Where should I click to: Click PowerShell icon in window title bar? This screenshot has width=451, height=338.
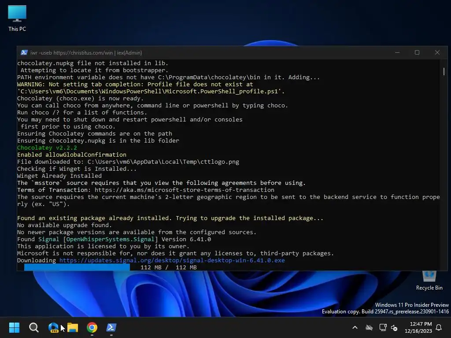(24, 53)
